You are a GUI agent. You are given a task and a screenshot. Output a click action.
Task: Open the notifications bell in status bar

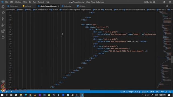tap(170, 92)
